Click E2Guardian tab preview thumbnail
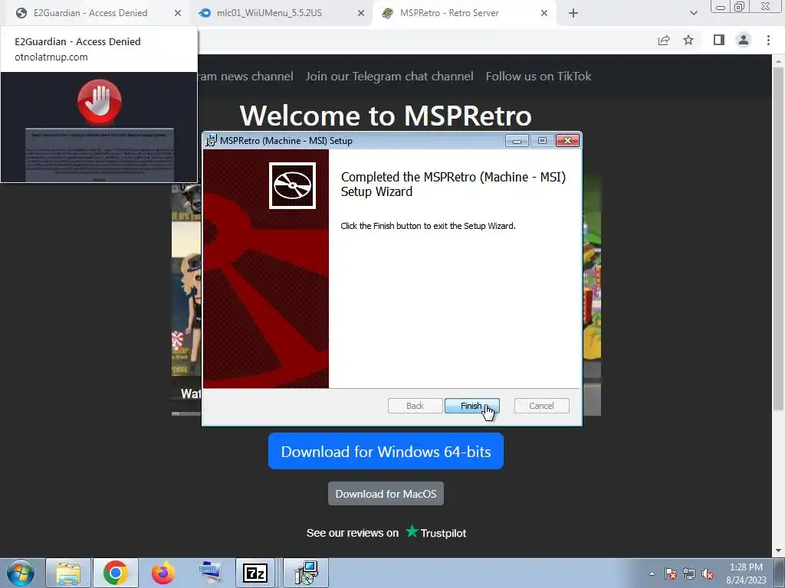The image size is (785, 588). (99, 127)
